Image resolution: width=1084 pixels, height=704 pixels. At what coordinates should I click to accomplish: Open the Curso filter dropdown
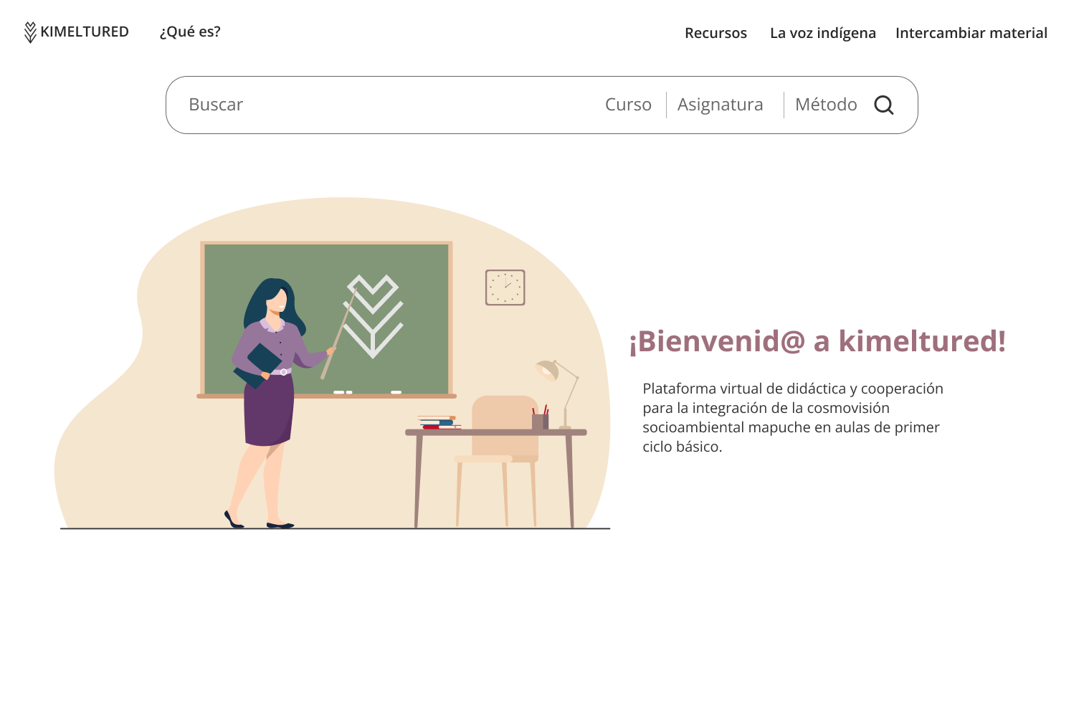(x=628, y=105)
